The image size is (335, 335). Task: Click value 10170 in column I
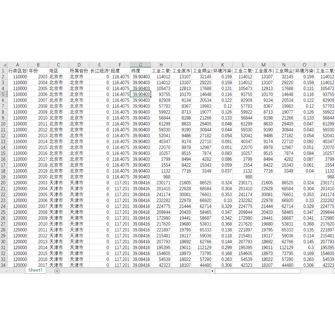(x=181, y=94)
